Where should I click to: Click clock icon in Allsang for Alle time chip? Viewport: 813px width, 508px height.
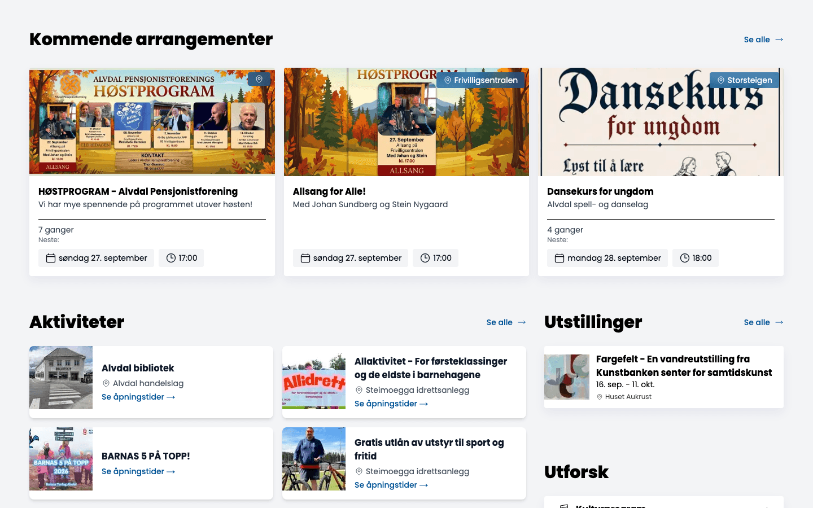[x=425, y=258]
